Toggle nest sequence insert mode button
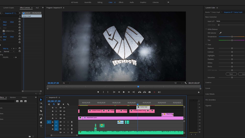Image resolution: width=245 pixels, height=138 pixels. point(49,104)
